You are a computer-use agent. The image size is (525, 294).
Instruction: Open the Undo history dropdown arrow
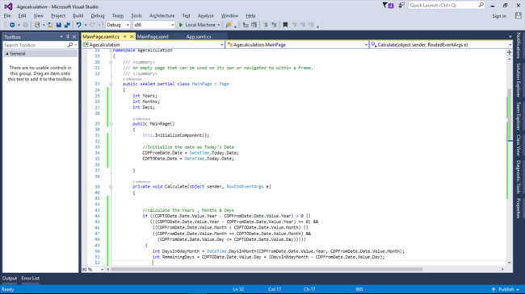[x=86, y=25]
